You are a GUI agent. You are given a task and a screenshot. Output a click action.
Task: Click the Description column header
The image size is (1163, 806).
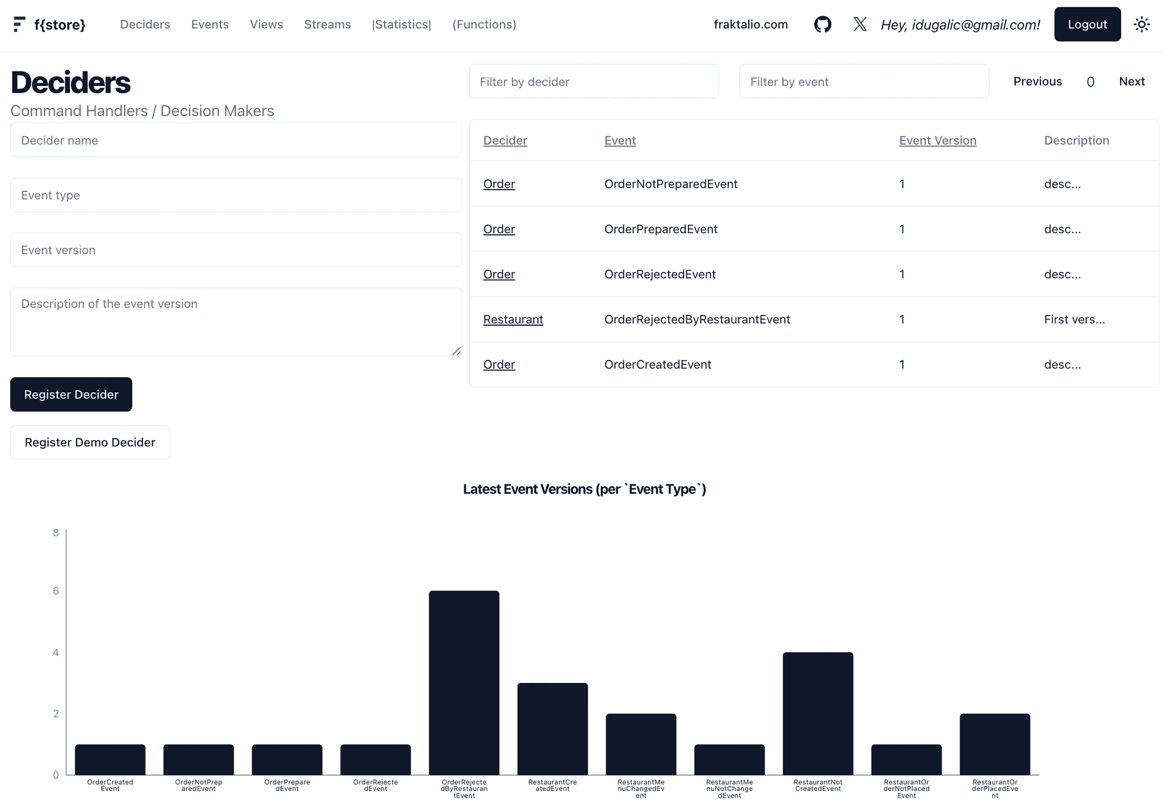1076,140
